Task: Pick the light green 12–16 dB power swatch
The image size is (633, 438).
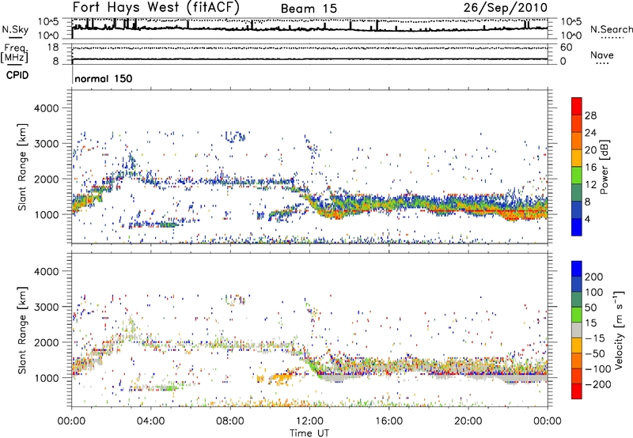Action: (577, 176)
